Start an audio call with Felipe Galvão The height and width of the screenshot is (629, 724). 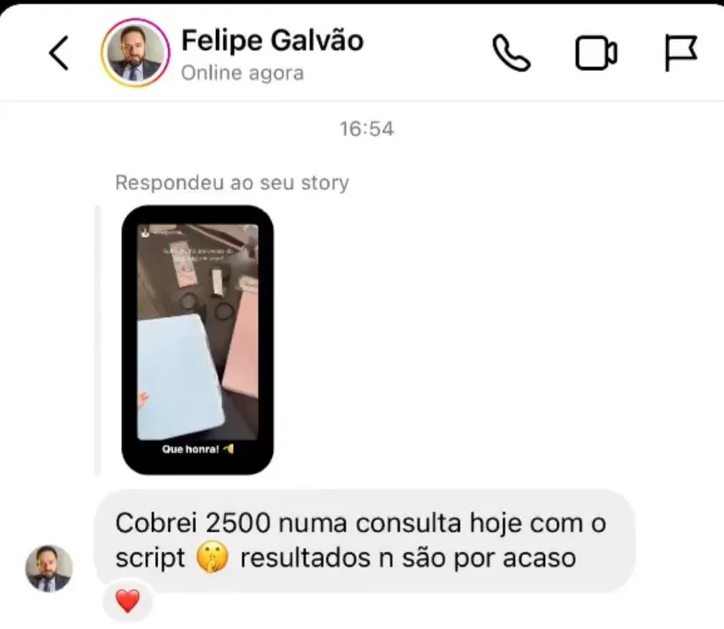click(512, 52)
